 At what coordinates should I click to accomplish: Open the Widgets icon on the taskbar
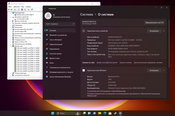tap(89, 113)
